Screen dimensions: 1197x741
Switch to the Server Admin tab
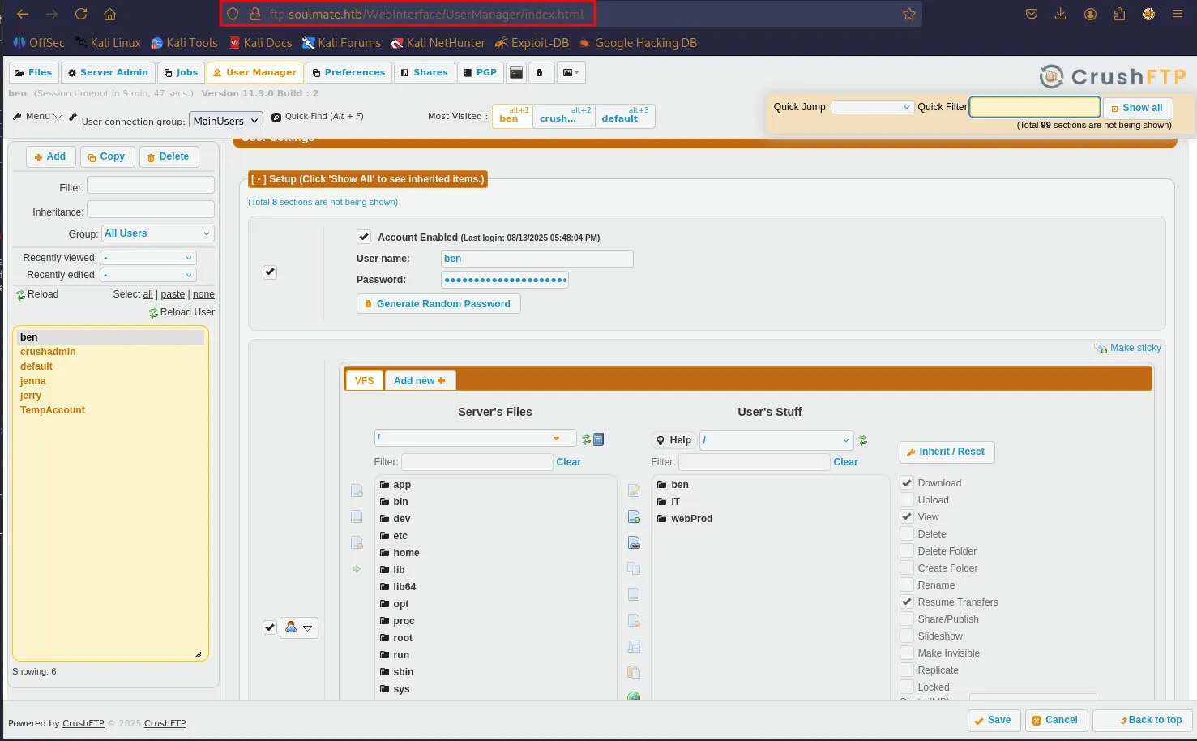(x=108, y=72)
